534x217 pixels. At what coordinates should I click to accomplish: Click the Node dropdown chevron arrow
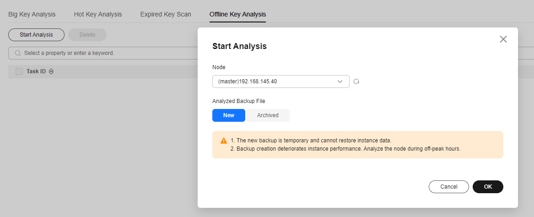click(340, 81)
